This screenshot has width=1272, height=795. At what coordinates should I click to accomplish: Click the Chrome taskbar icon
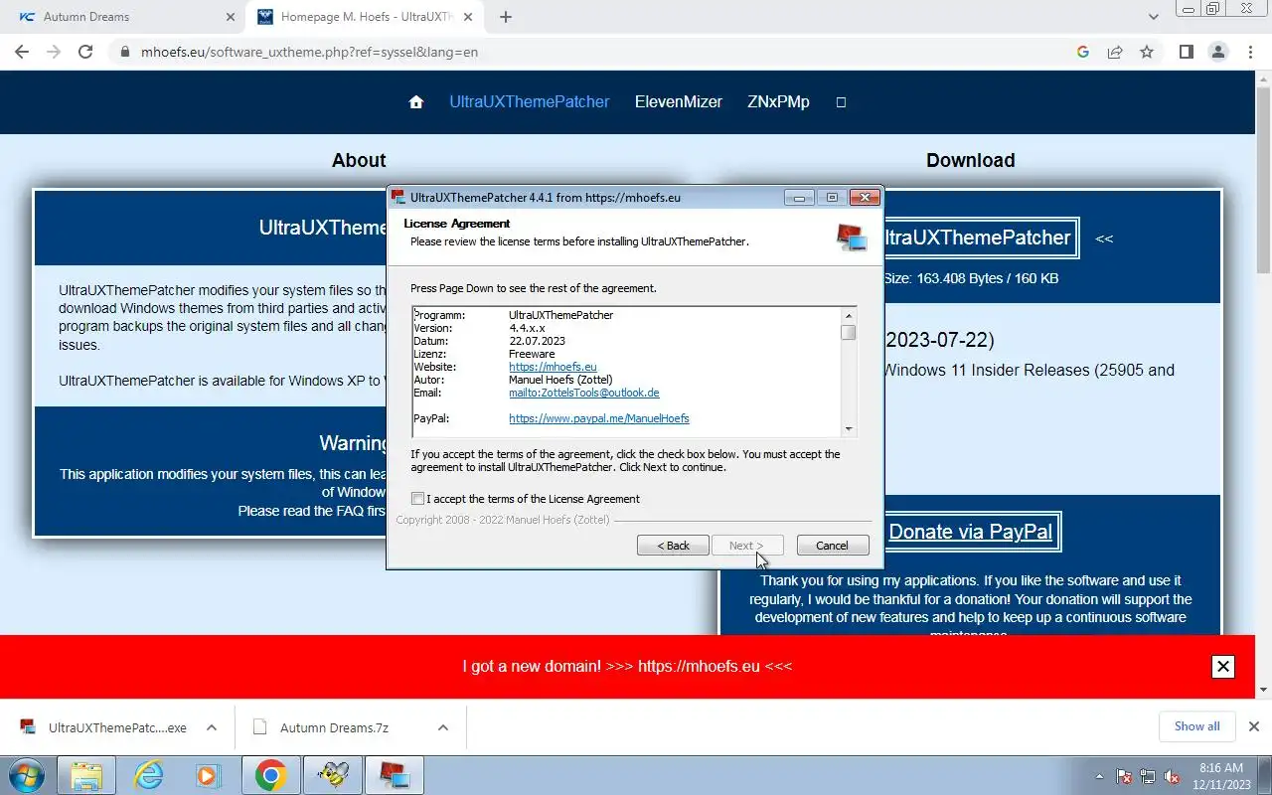[270, 775]
